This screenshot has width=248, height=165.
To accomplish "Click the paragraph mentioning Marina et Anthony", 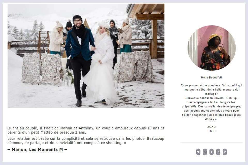I will [x=86, y=130].
